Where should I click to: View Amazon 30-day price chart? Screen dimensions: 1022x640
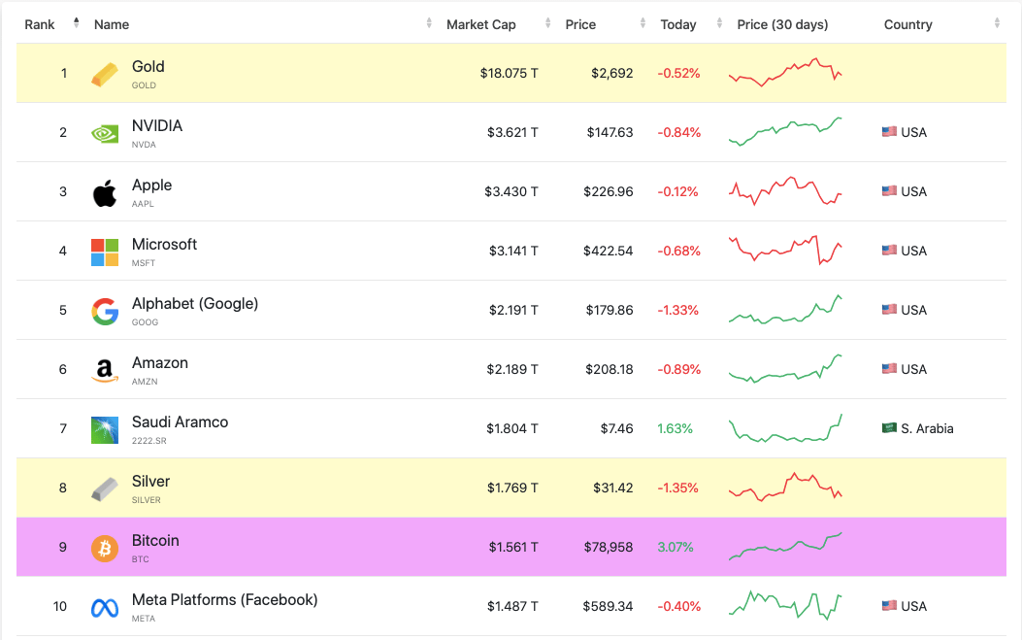pos(785,369)
